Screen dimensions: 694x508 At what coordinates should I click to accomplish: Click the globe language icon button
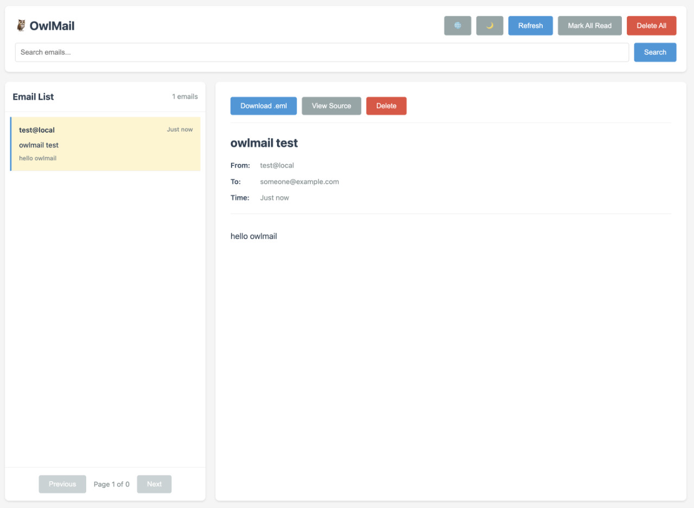[457, 25]
